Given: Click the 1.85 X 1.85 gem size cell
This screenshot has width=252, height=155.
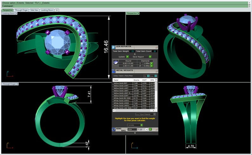Looking at the screenshot, I should click(128, 66).
